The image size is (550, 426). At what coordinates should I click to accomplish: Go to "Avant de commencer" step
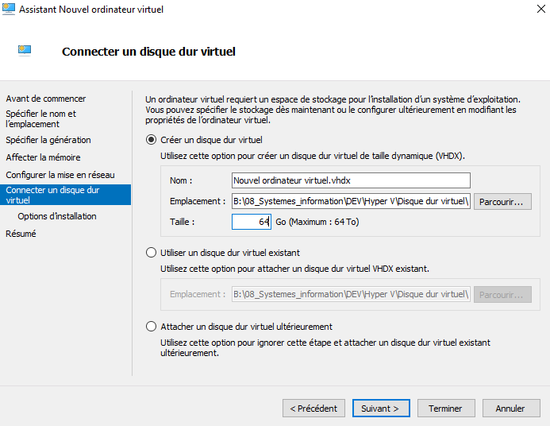point(46,99)
